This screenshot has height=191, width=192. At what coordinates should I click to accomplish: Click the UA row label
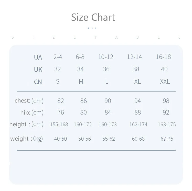coord(38,57)
